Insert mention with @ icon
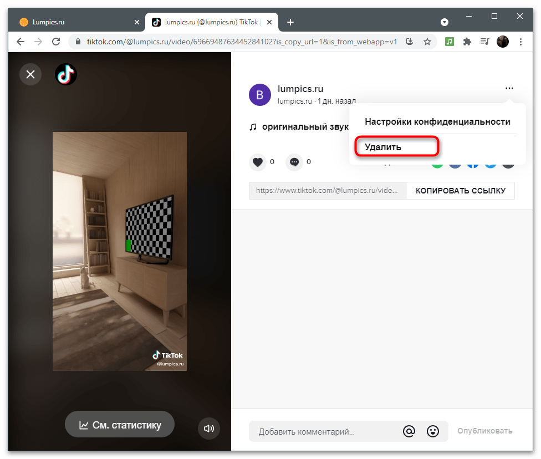Screen dimensions: 541x459 click(409, 431)
